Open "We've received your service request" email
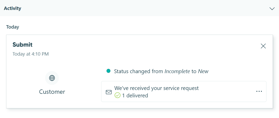 pos(156,88)
